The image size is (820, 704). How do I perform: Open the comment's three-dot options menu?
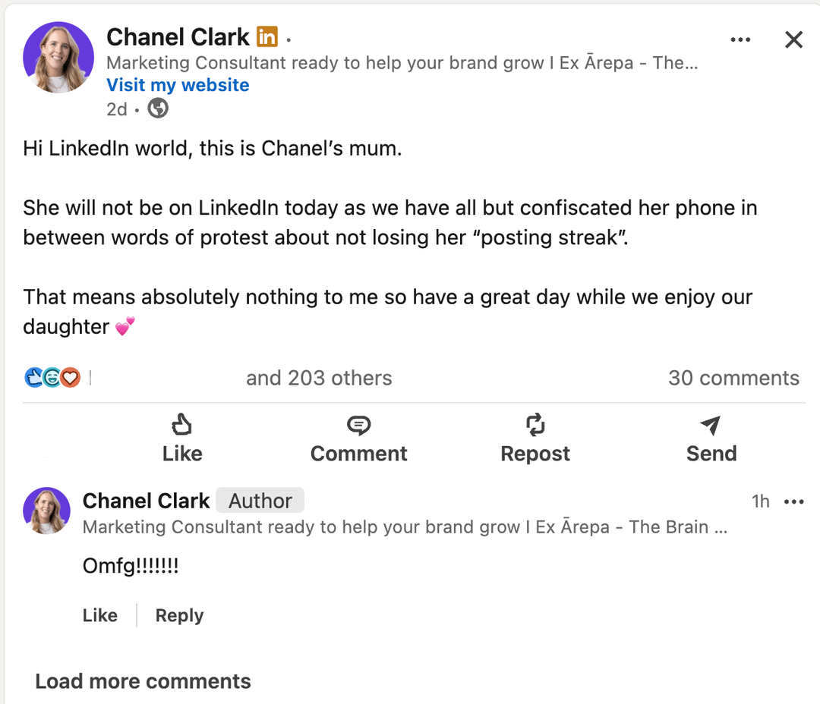coord(793,501)
